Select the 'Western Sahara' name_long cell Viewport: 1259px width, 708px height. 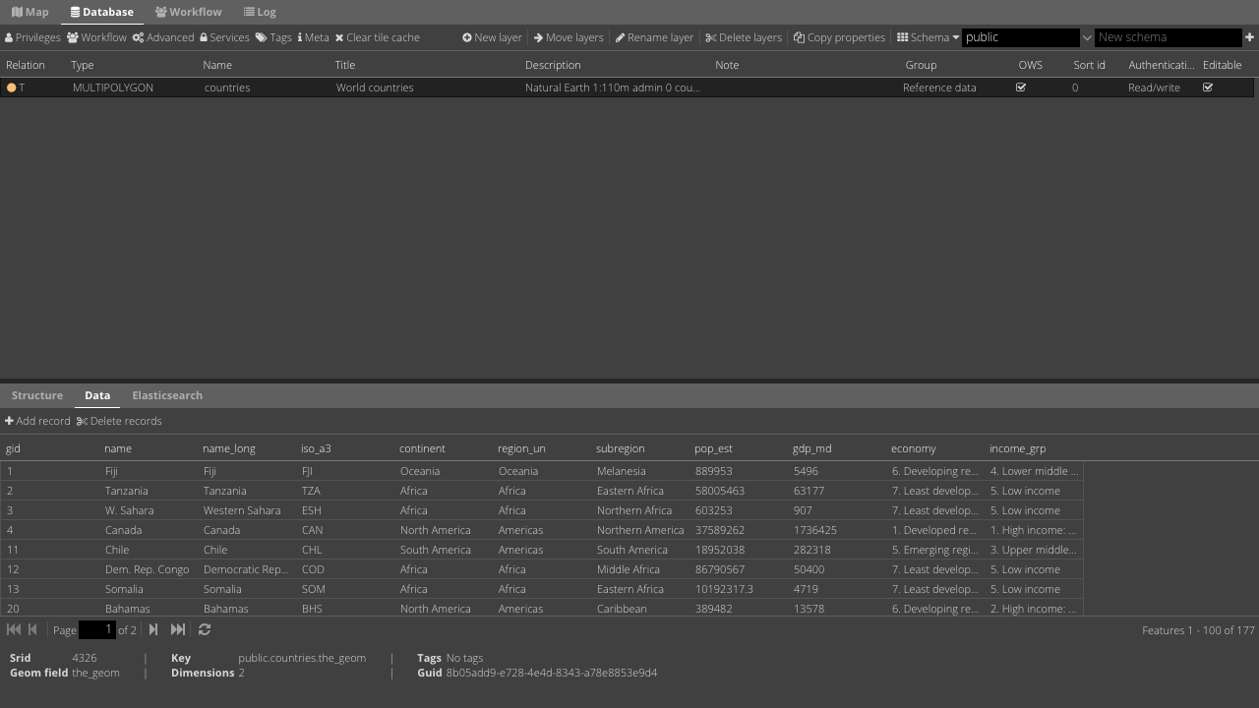(242, 510)
